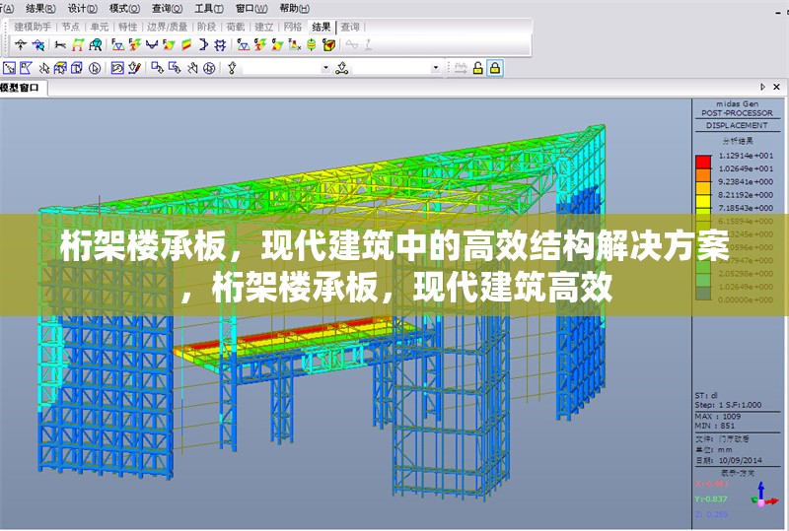
Task: Choose the Select Polygon tool icon
Action: [x=26, y=68]
